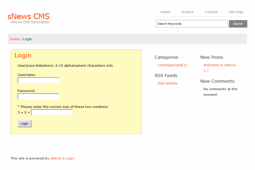This screenshot has width=255, height=170.
Task: Focus the Search Keywords field
Action: 191,24
